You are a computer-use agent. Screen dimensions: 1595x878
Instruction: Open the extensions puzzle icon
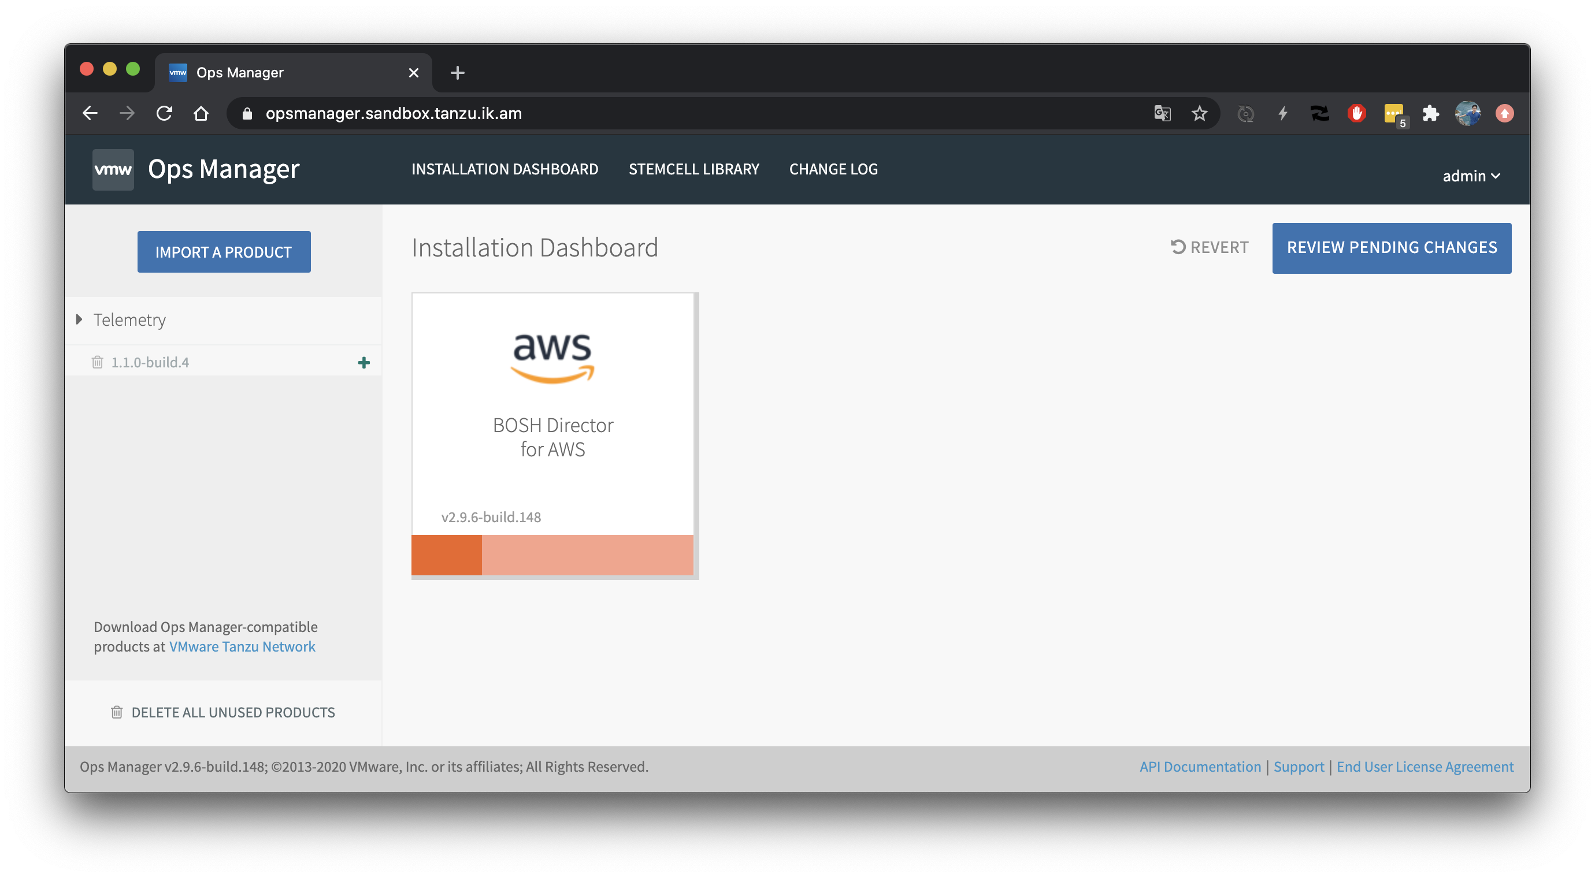(x=1430, y=113)
